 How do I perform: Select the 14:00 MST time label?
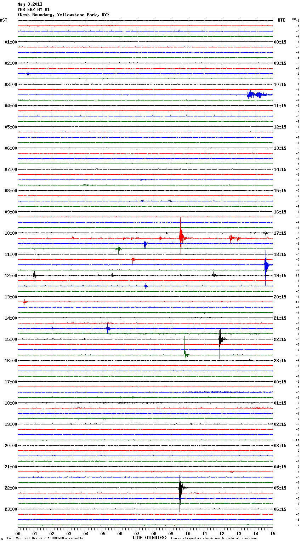(x=11, y=318)
